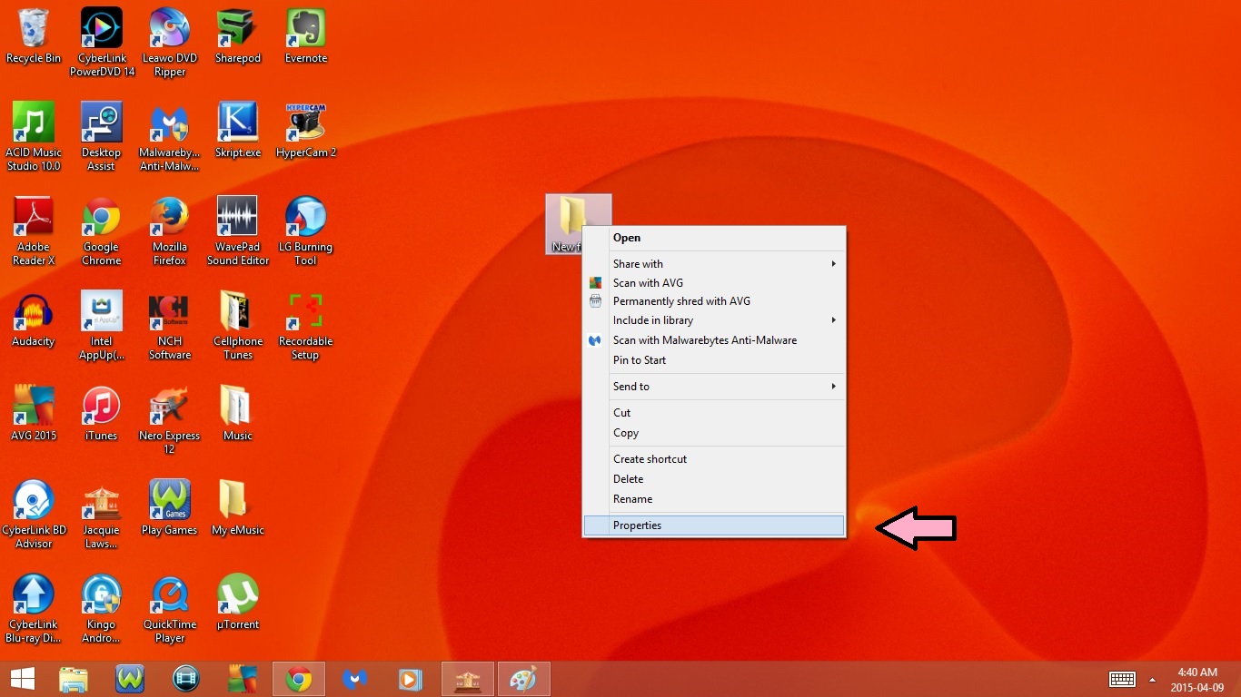Viewport: 1241px width, 697px height.
Task: Select the Kingo Android shortcut
Action: click(x=102, y=609)
